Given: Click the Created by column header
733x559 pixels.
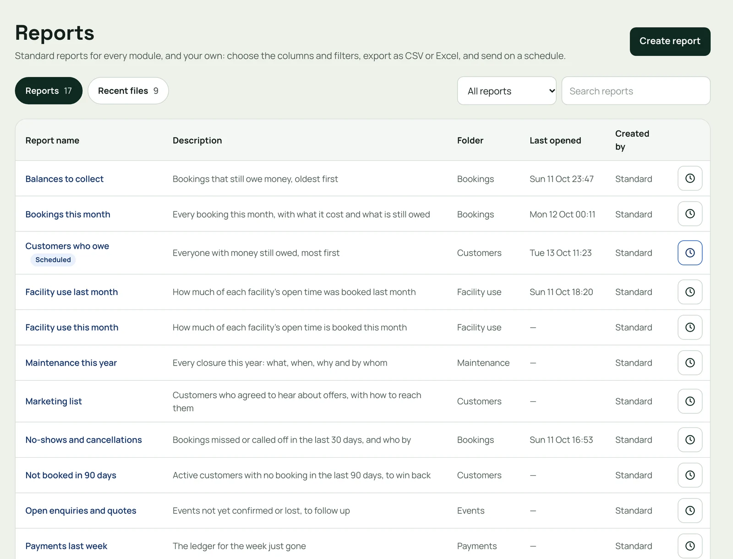Looking at the screenshot, I should click(632, 140).
